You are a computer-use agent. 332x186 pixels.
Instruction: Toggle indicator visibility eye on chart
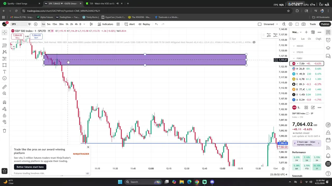click(254, 42)
